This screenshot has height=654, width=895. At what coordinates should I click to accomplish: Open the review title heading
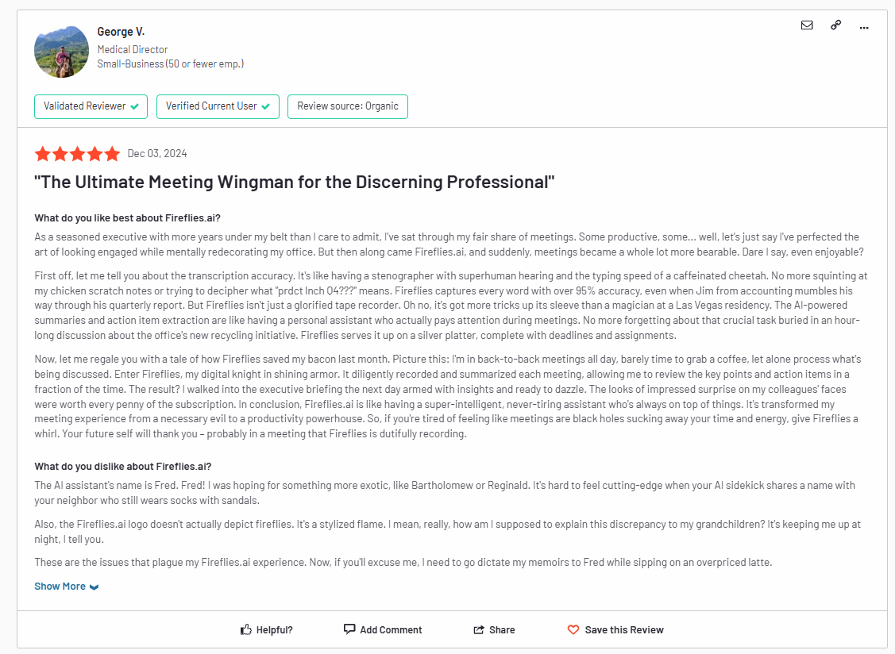(x=295, y=182)
